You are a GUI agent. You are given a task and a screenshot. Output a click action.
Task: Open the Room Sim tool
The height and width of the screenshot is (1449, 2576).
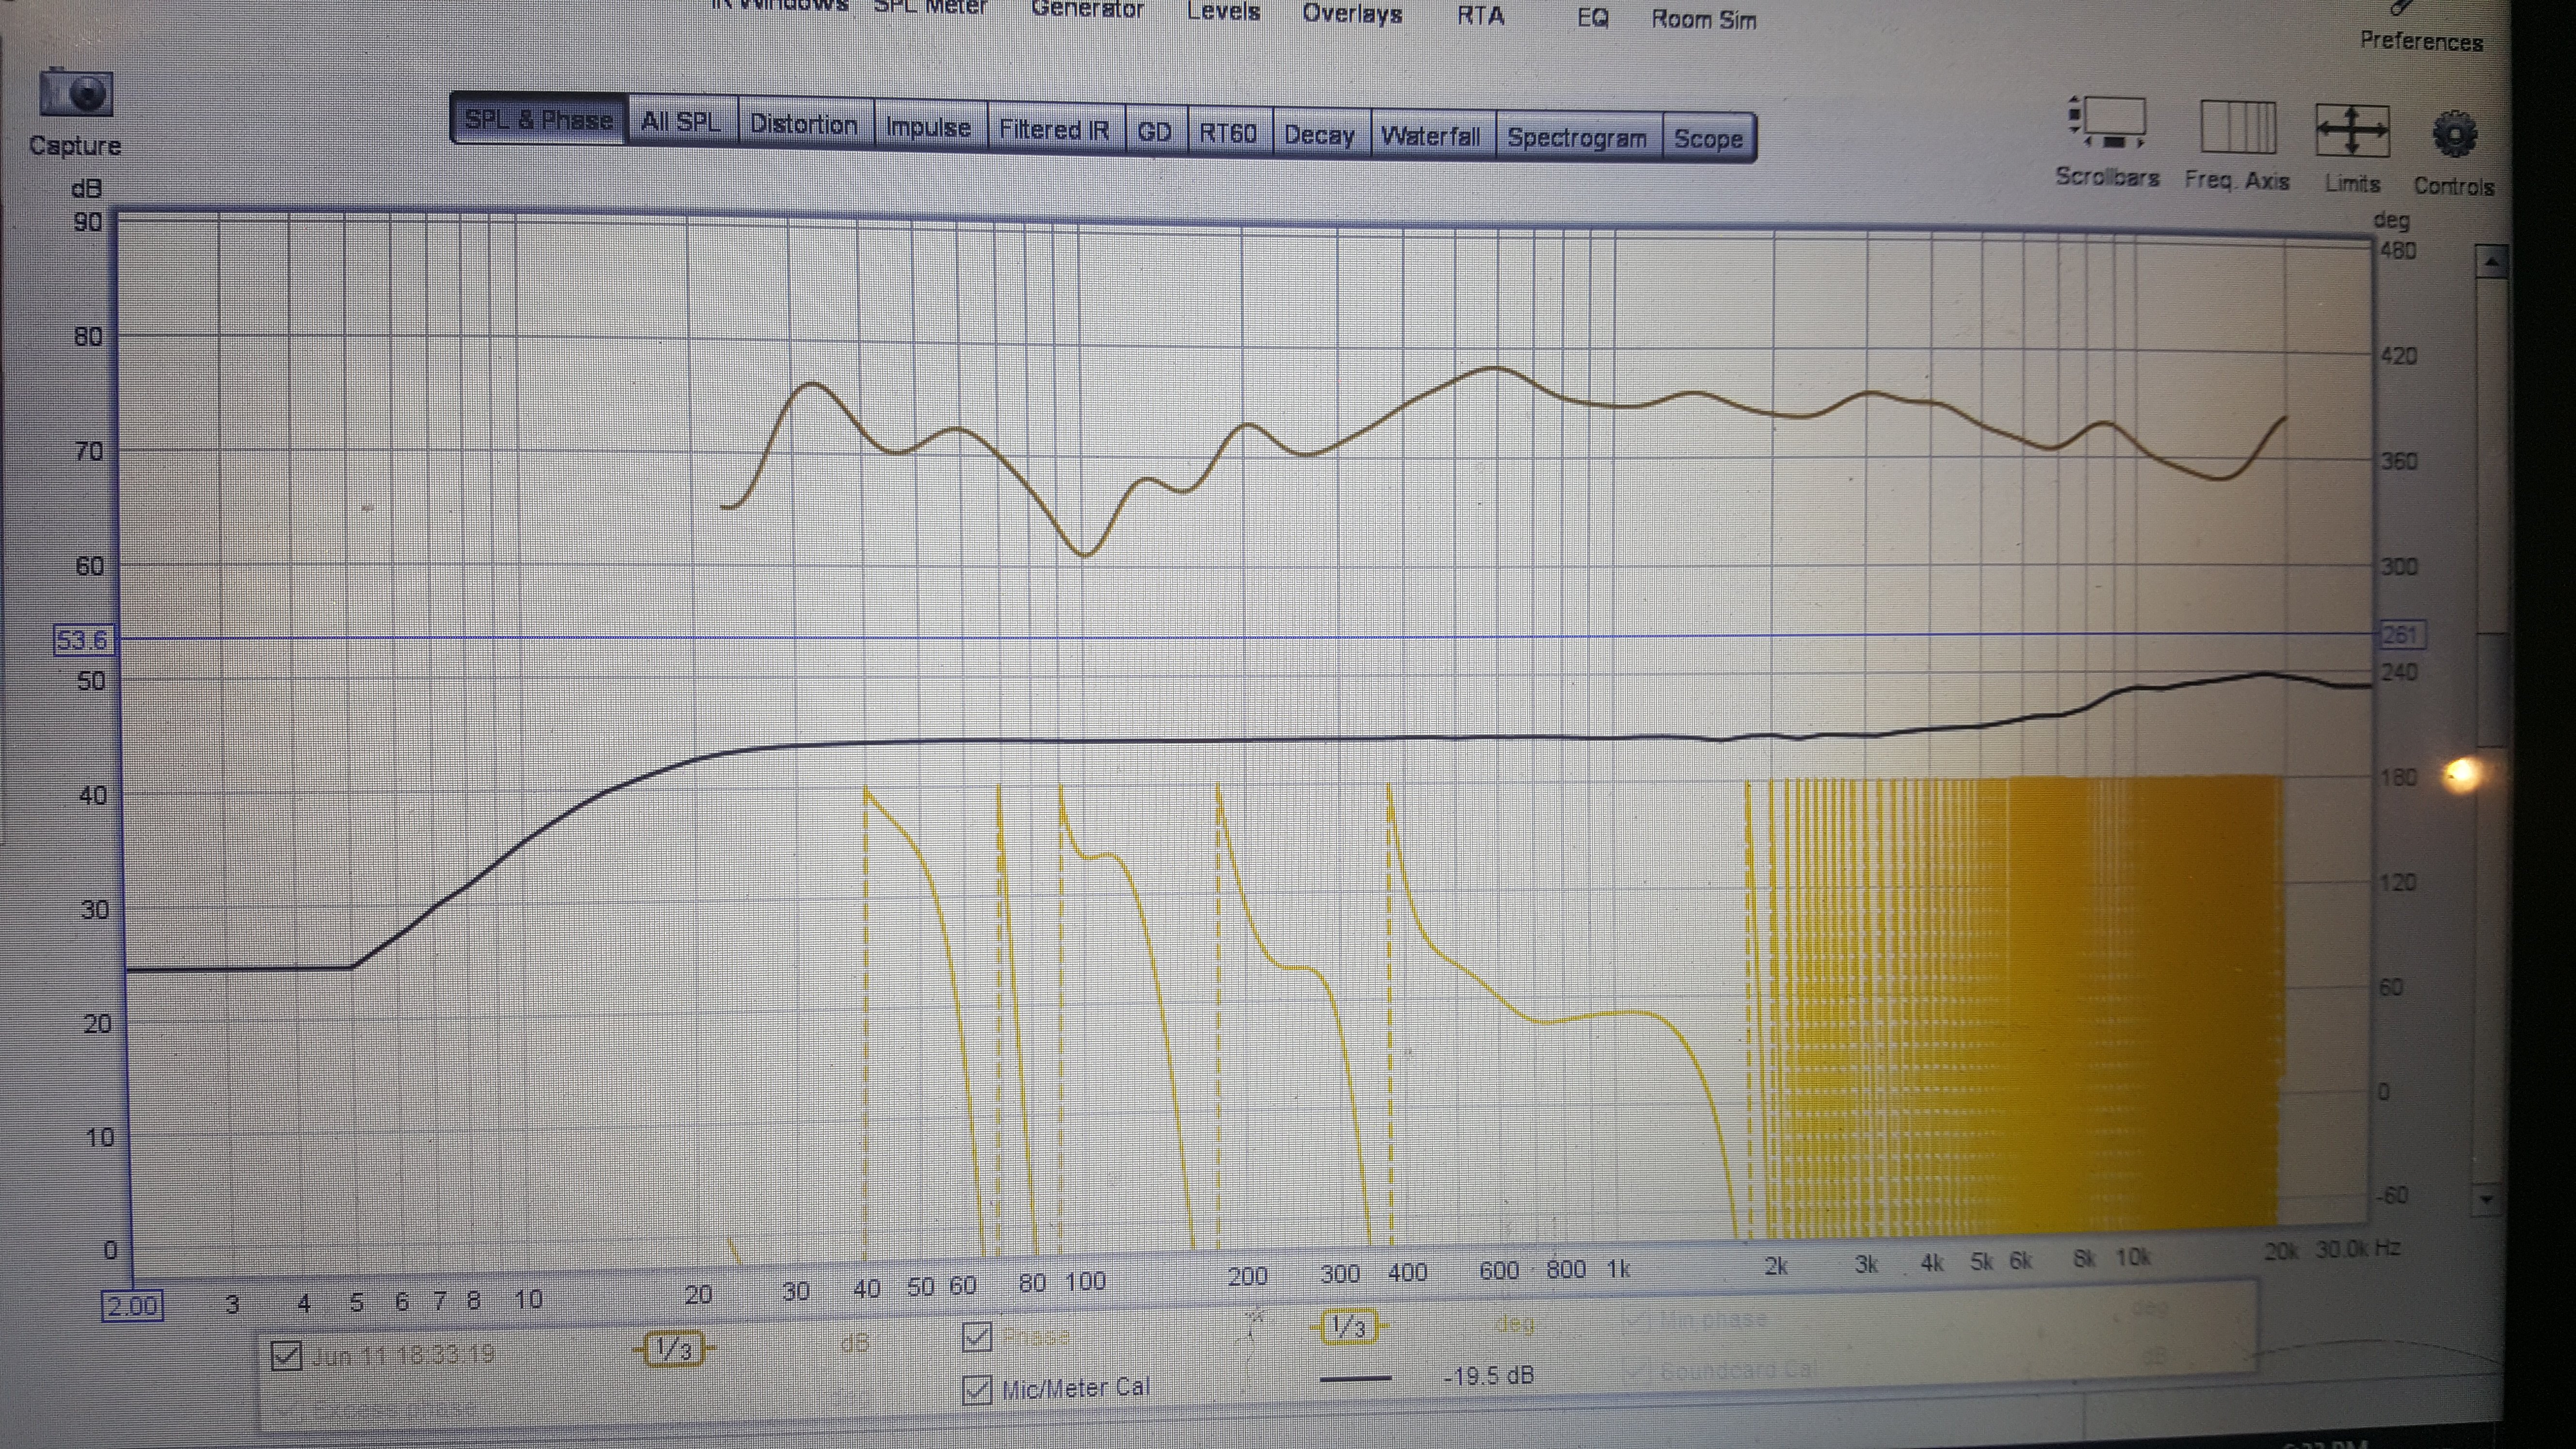click(x=1703, y=20)
